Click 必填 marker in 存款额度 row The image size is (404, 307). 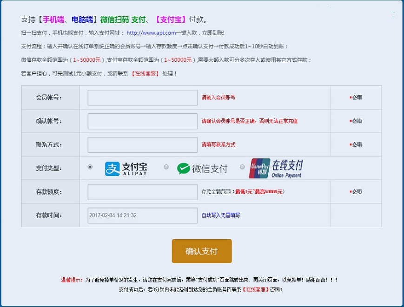tap(356, 192)
